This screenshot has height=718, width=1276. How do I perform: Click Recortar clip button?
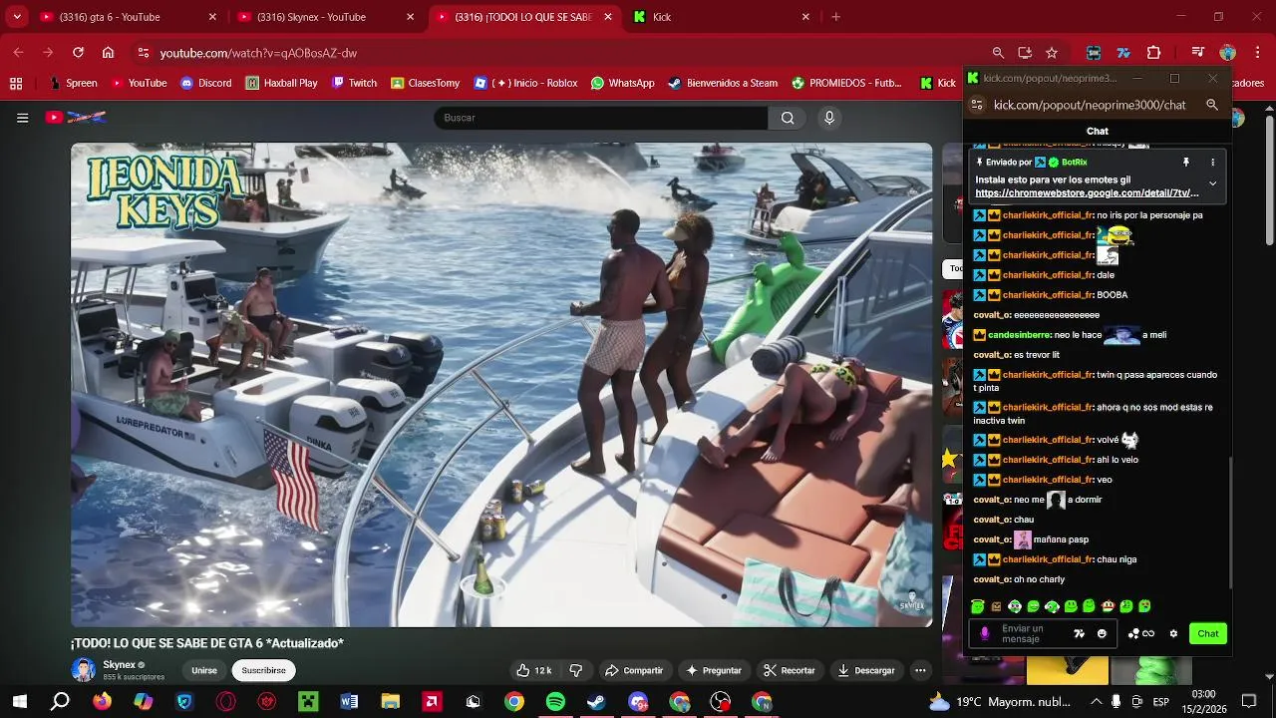790,670
